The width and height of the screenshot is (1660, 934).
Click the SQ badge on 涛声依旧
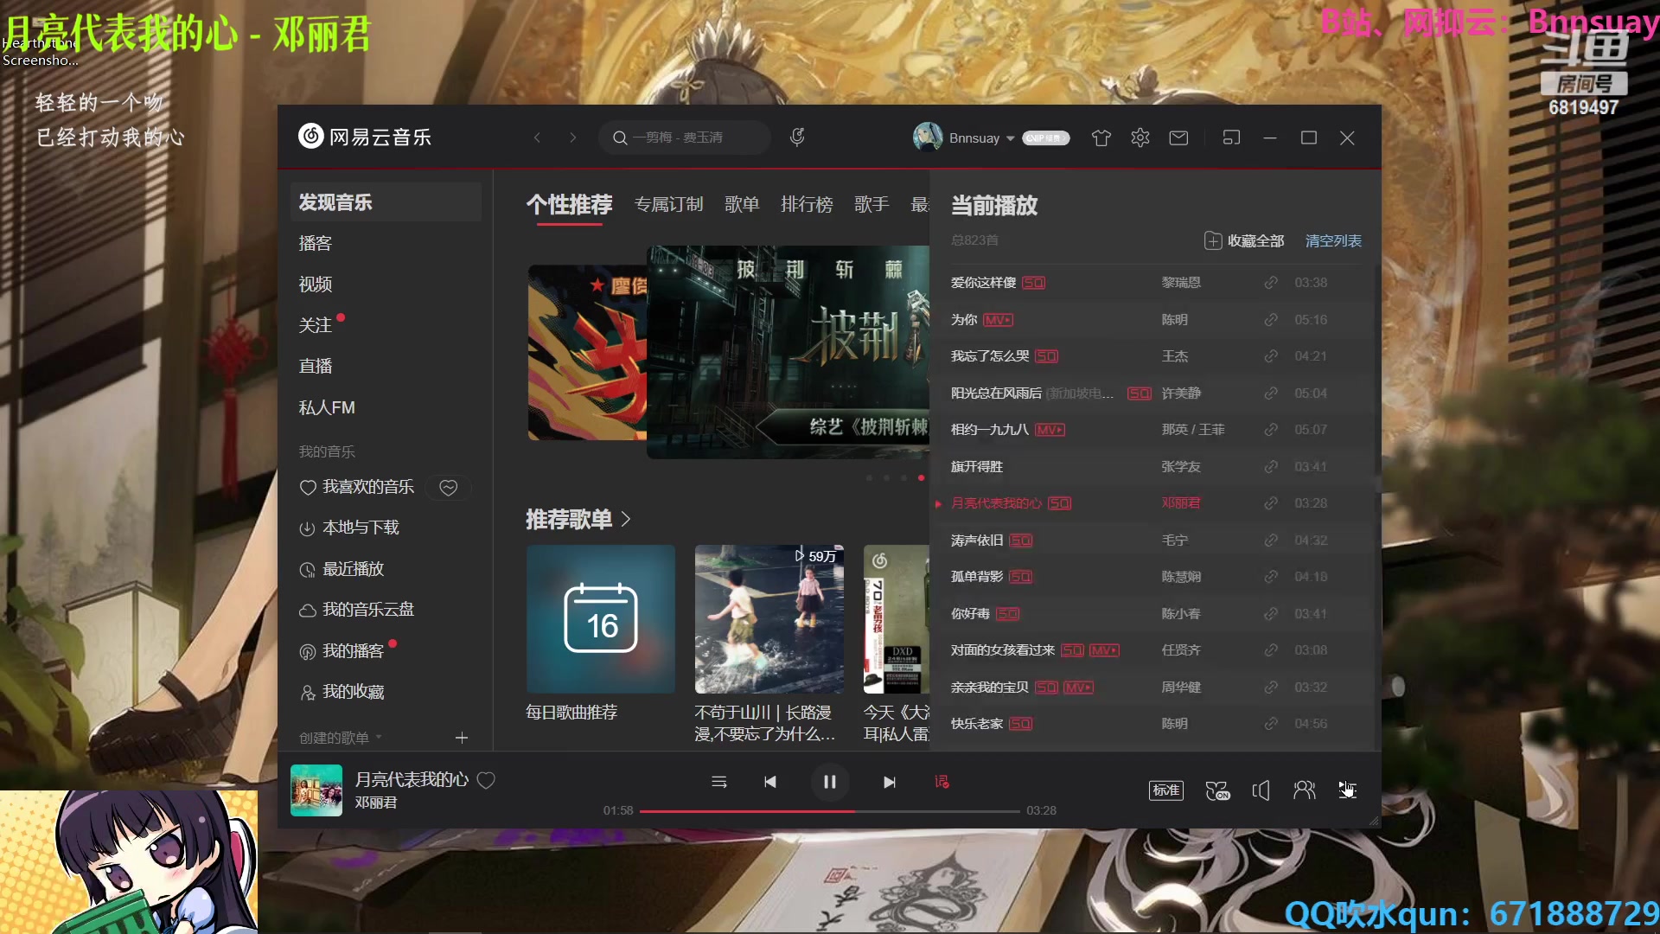pos(1021,541)
